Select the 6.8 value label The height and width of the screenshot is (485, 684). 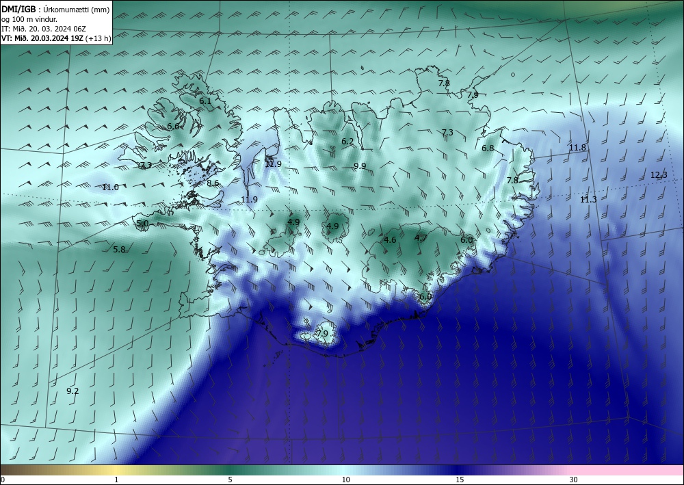click(x=488, y=148)
